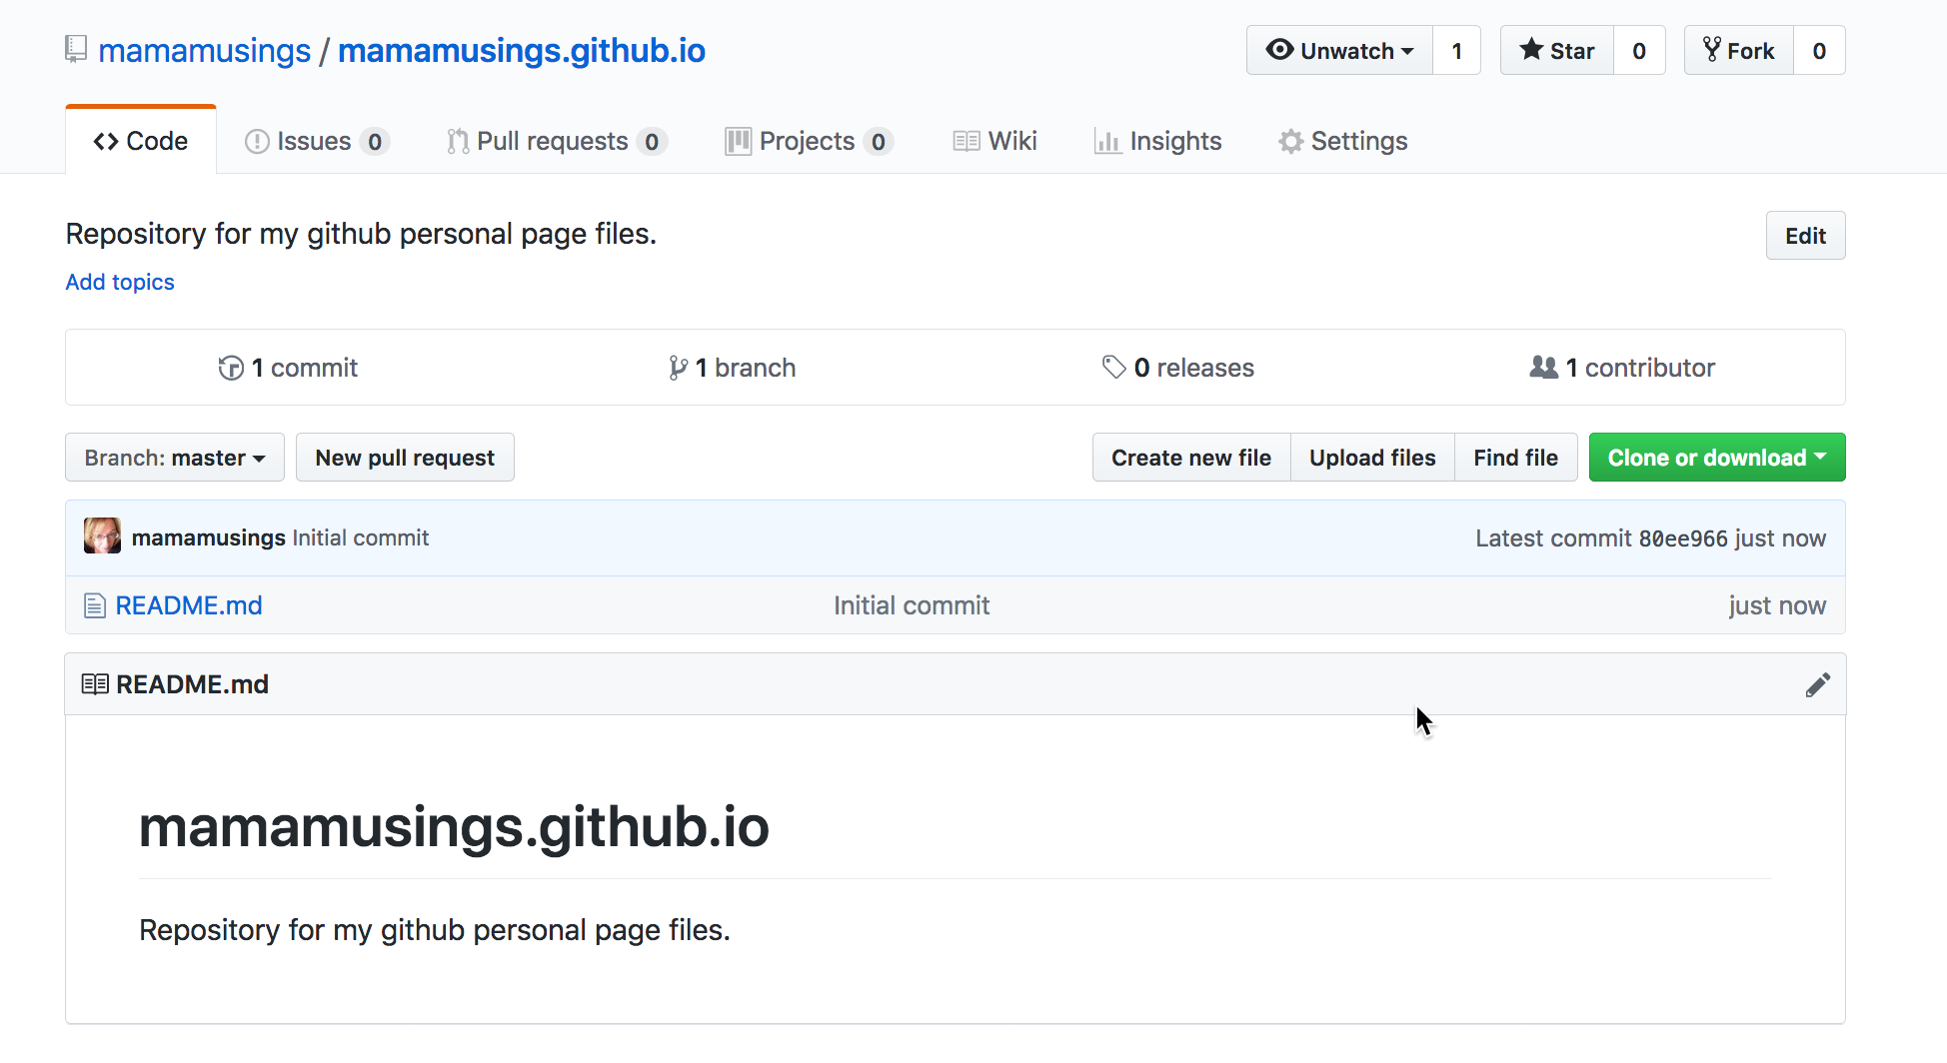Switch to the Code tab
This screenshot has height=1063, width=1947.
point(141,141)
